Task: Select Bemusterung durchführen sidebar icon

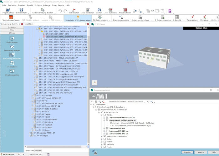Action: [12, 55]
